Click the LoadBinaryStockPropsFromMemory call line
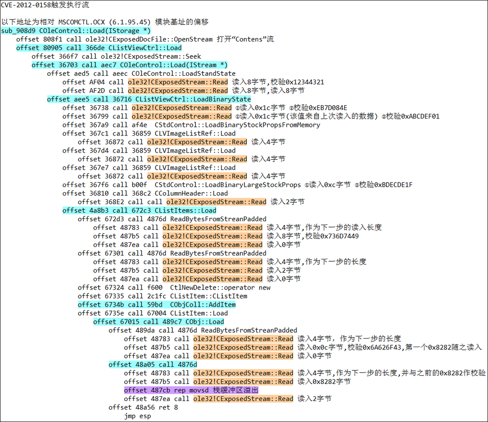 point(191,125)
